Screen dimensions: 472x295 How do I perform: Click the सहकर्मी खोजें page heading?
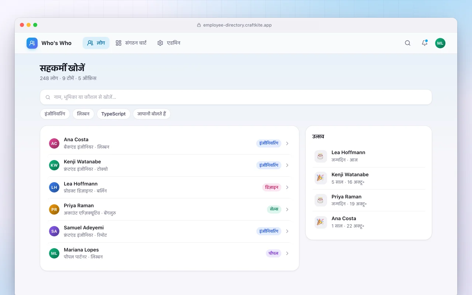pyautogui.click(x=62, y=68)
